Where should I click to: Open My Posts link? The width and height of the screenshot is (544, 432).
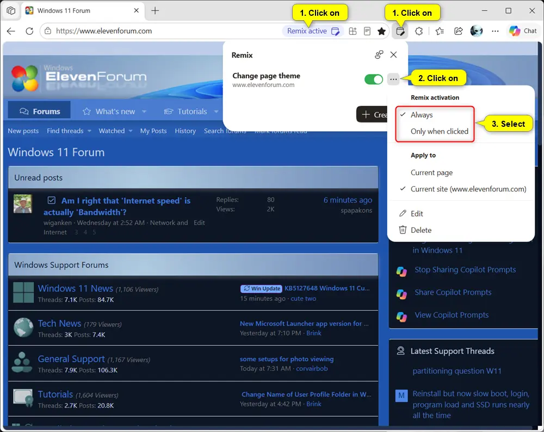point(153,131)
